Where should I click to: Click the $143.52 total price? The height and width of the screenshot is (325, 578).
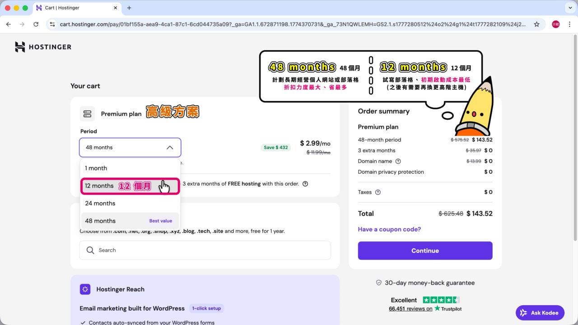pos(479,214)
